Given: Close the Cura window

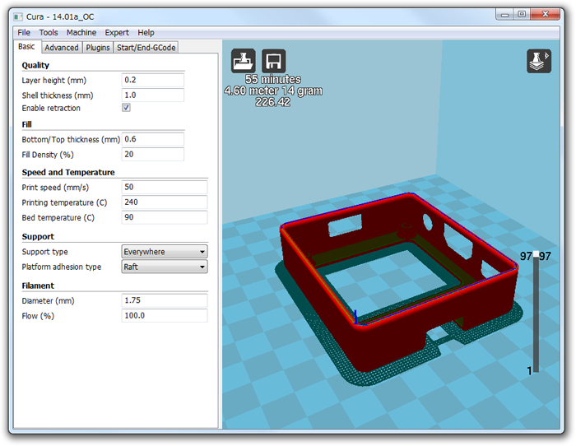Looking at the screenshot, I should pos(545,14).
